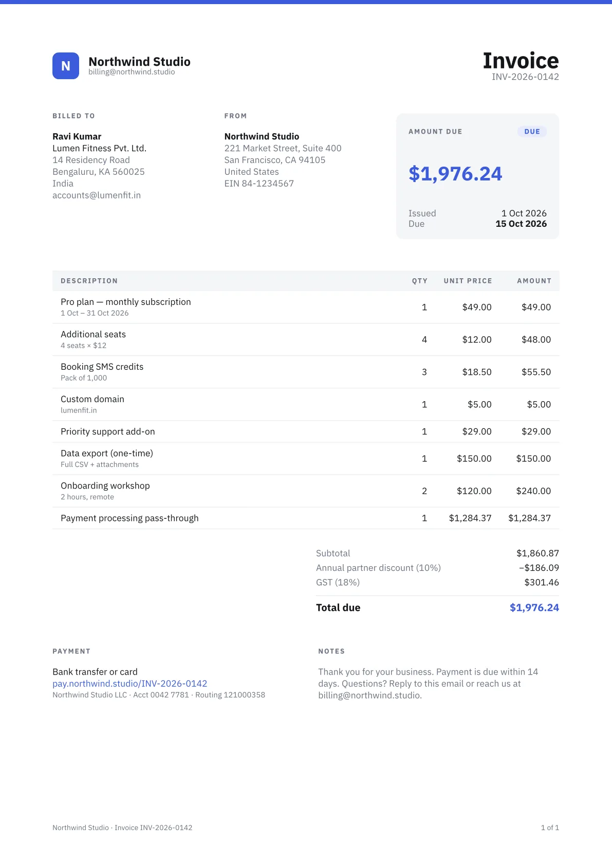Click the 4 seats × $12 subtext
Image resolution: width=612 pixels, height=866 pixels.
click(x=83, y=346)
